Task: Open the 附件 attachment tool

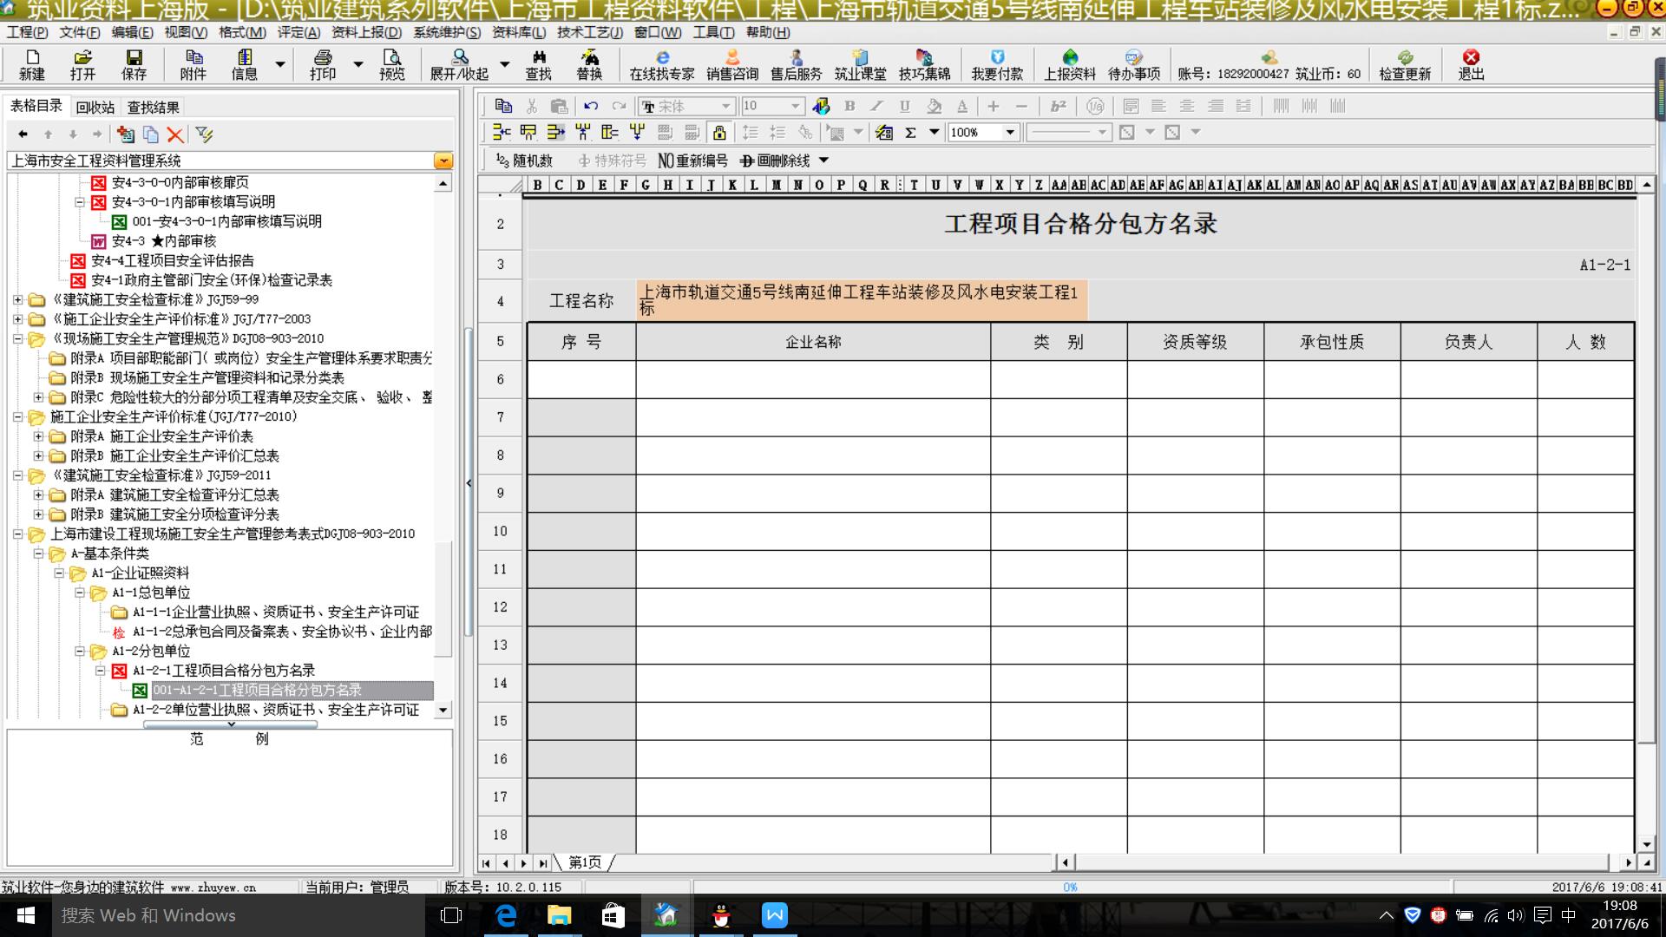Action: coord(193,64)
